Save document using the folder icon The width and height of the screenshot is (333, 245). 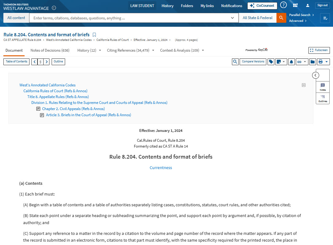pos(312,62)
